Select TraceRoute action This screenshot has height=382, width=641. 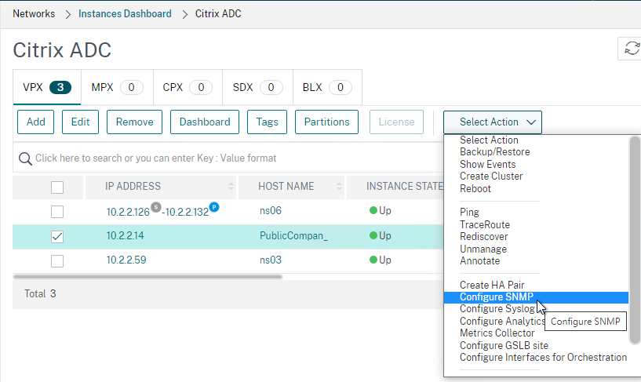(485, 224)
